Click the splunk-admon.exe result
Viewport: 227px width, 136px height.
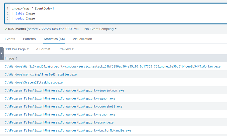[x=59, y=122]
